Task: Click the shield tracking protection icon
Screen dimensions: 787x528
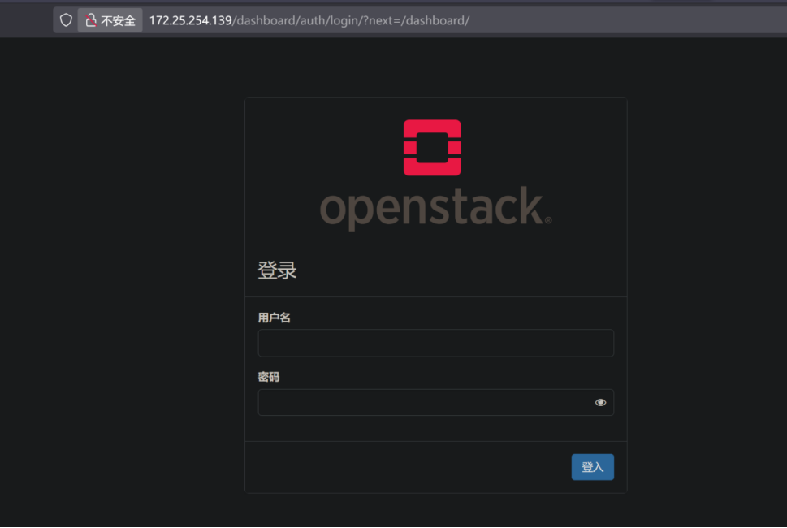Action: pyautogui.click(x=66, y=20)
